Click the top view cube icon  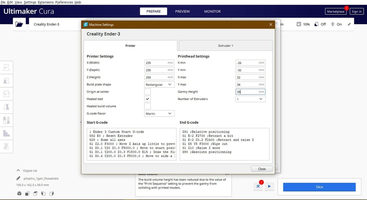(x=35, y=194)
